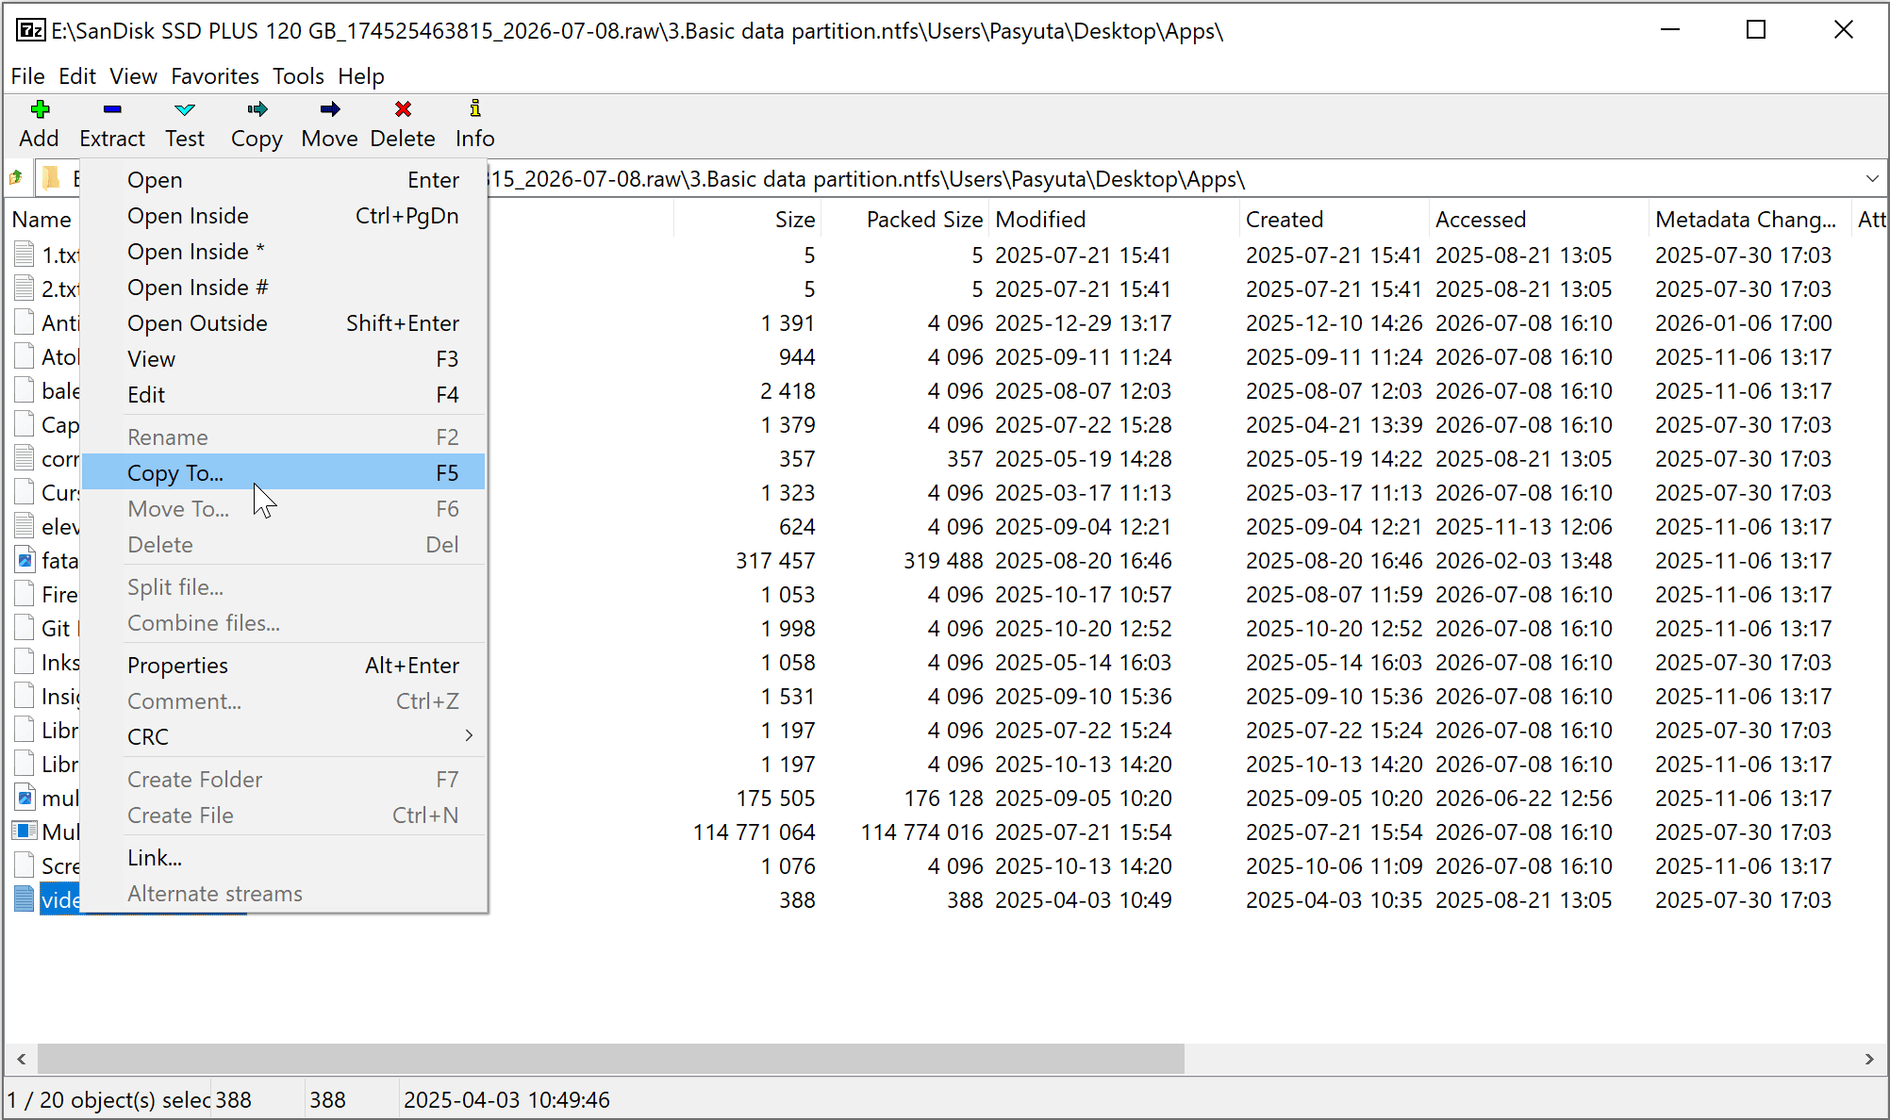Select metadata date 2026-01-06 17:00
The width and height of the screenshot is (1890, 1120).
coord(1743,322)
